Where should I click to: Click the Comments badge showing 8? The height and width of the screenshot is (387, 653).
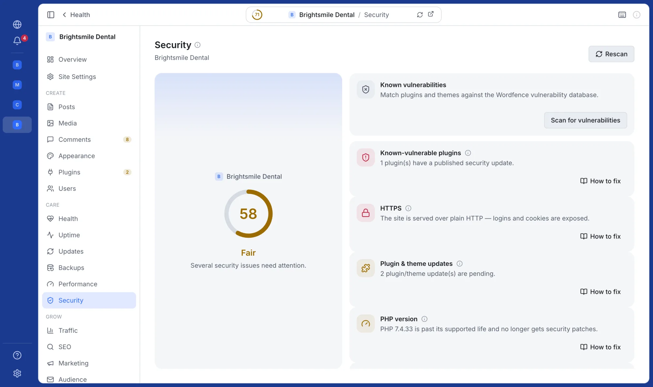[127, 139]
